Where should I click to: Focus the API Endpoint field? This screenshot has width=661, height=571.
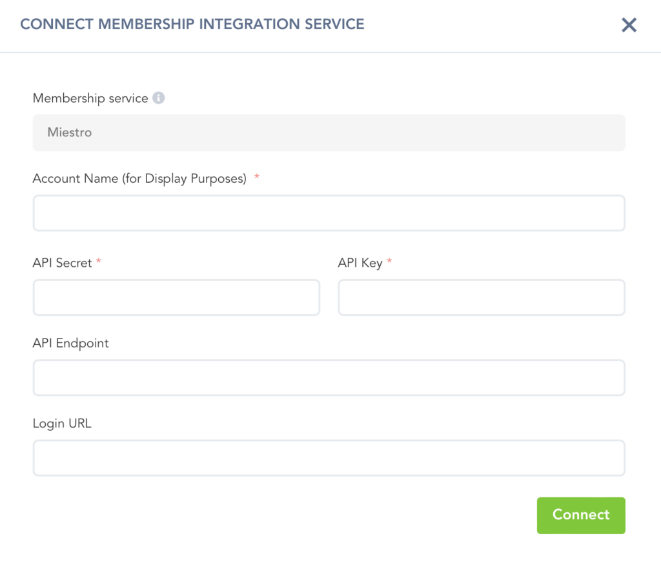click(329, 378)
